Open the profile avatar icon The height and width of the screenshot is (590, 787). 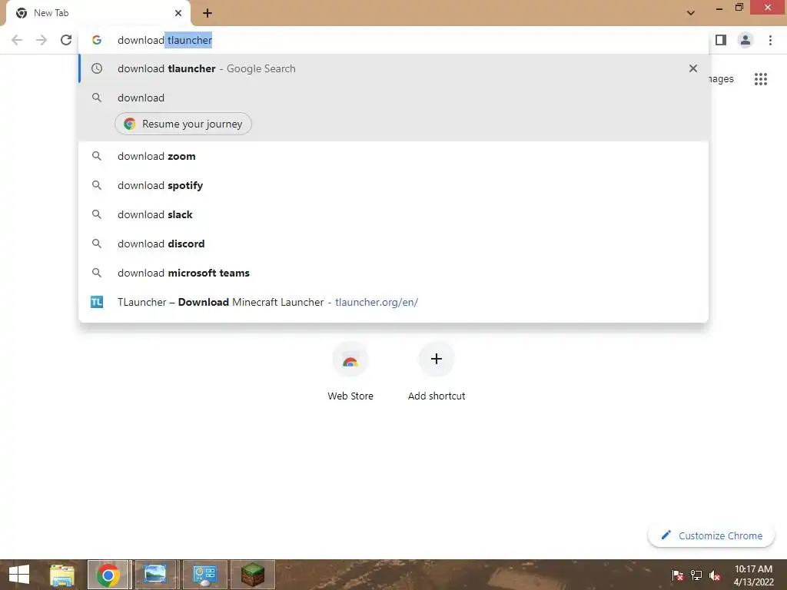745,40
